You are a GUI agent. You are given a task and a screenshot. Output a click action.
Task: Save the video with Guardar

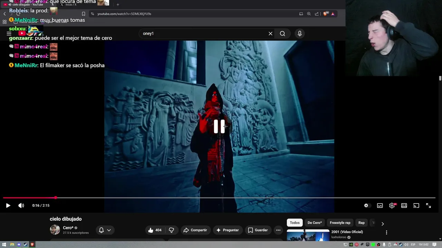258,230
